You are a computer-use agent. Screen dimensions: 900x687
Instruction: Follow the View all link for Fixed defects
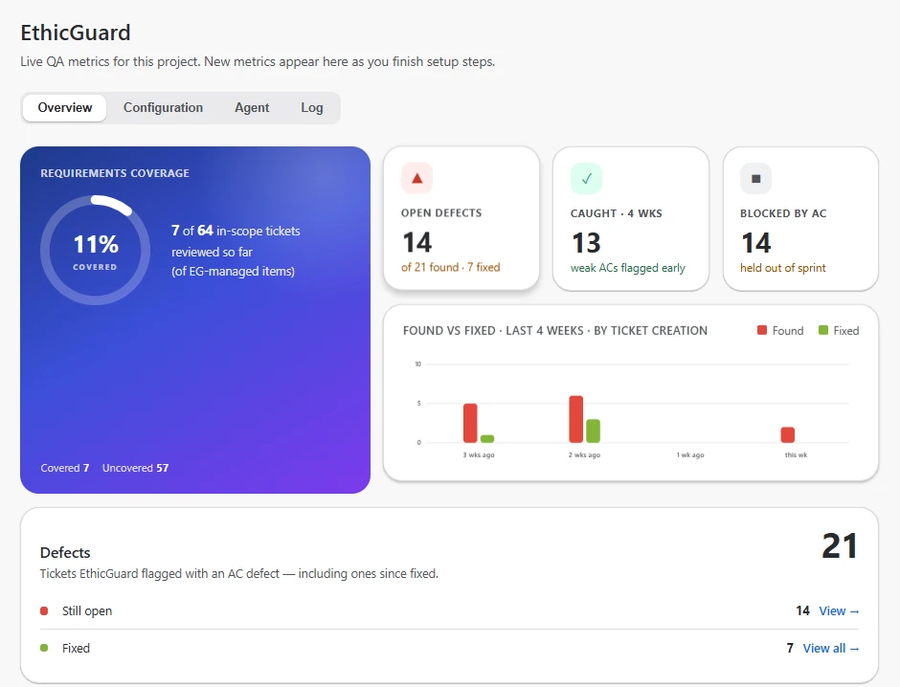pos(831,649)
